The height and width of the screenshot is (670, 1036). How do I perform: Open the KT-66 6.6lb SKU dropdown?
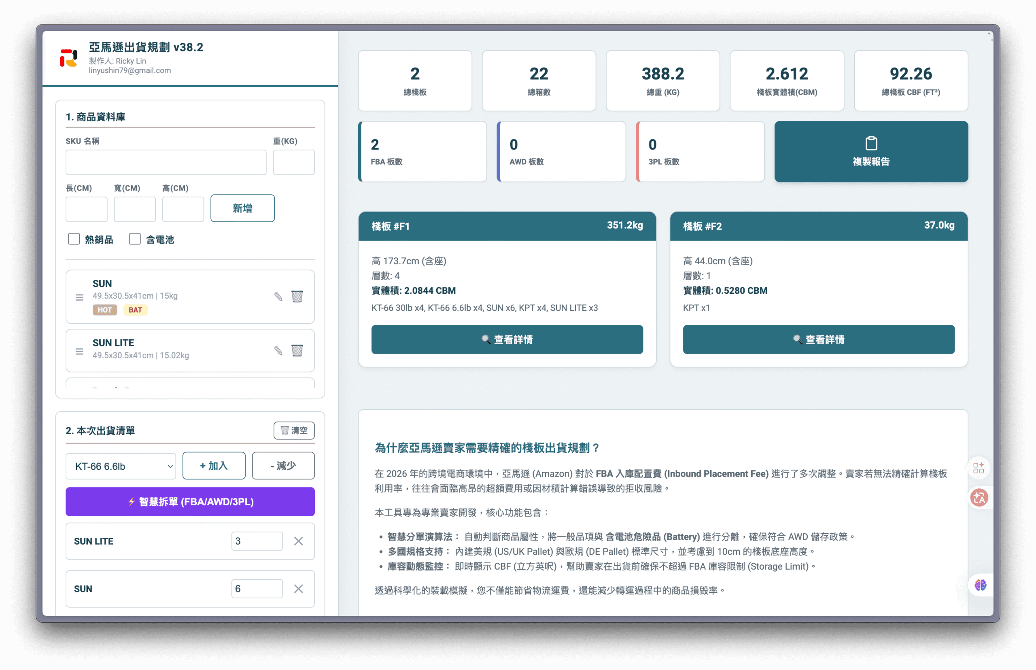pyautogui.click(x=121, y=466)
